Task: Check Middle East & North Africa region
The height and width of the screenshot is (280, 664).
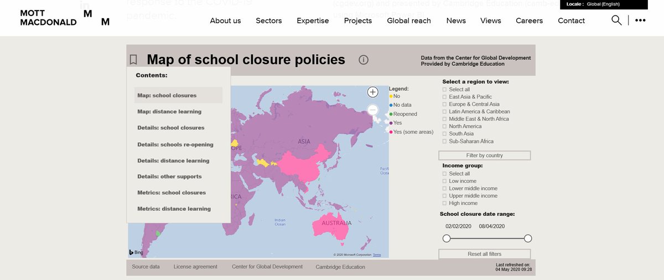Action: tap(444, 119)
